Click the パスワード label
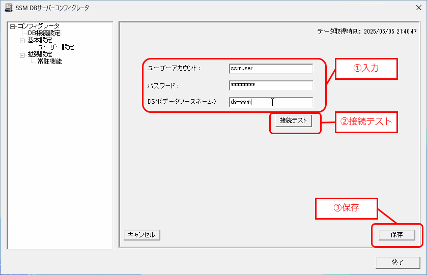 pos(162,86)
